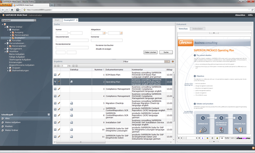Go to next page in document viewer

[196, 138]
